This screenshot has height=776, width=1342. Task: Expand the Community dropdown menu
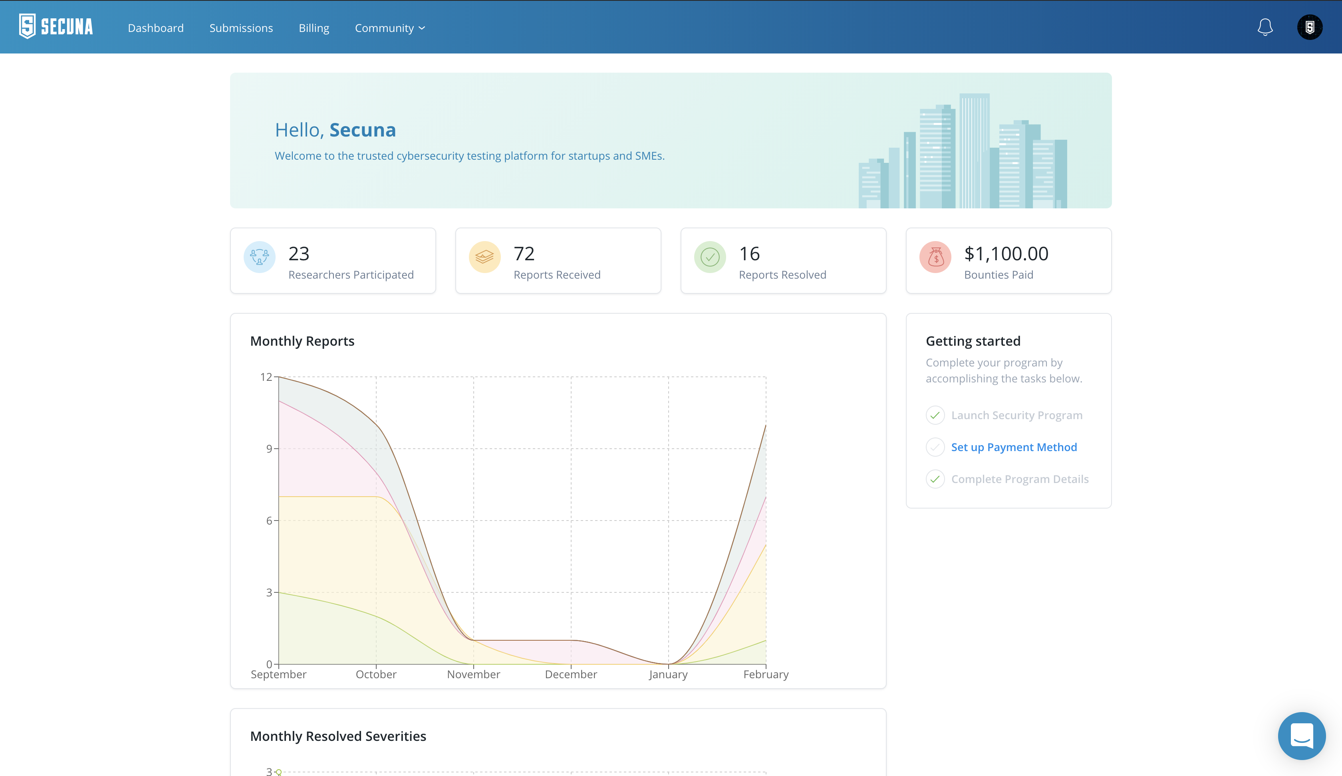point(385,28)
